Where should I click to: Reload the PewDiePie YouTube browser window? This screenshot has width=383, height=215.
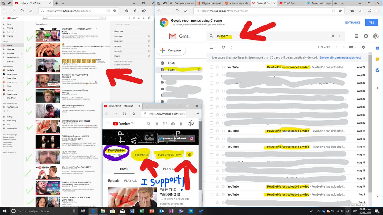[124, 114]
